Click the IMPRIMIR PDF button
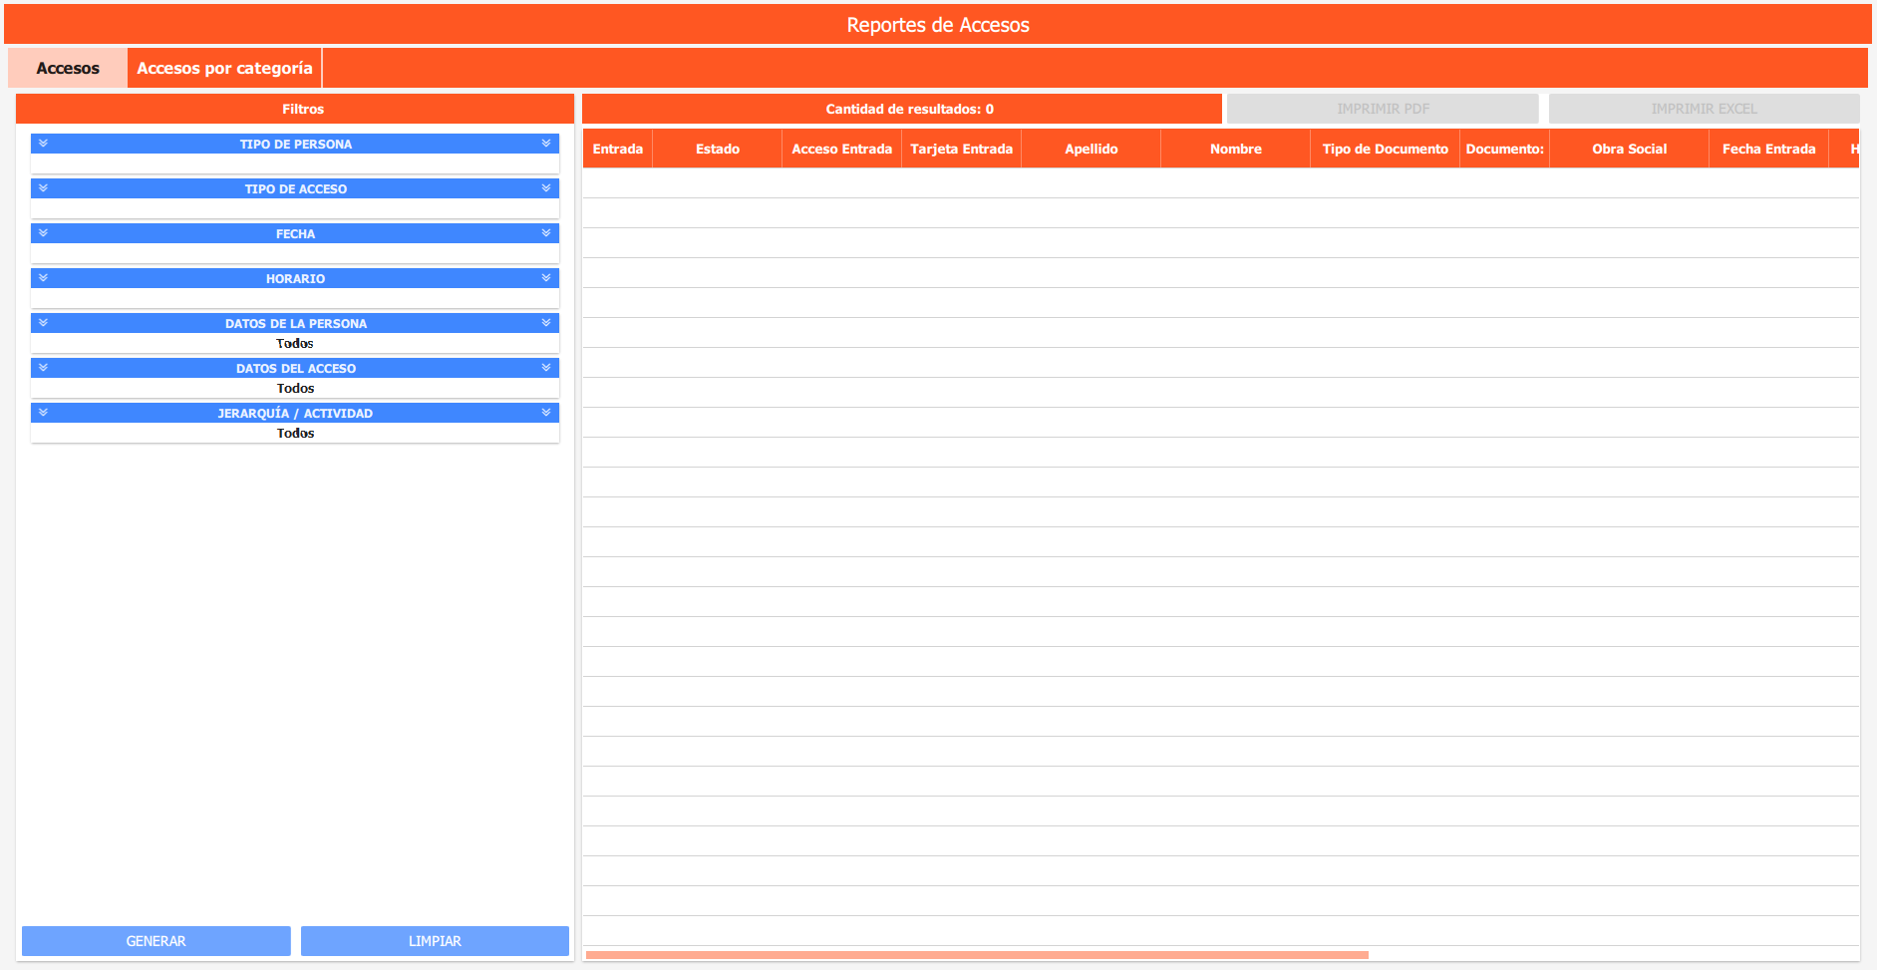This screenshot has height=970, width=1877. (x=1383, y=109)
